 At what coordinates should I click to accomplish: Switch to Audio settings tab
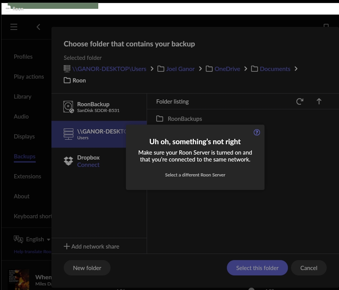point(21,117)
